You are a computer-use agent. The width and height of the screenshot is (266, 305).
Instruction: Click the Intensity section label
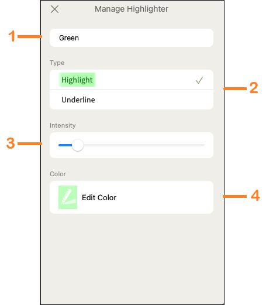tap(63, 125)
